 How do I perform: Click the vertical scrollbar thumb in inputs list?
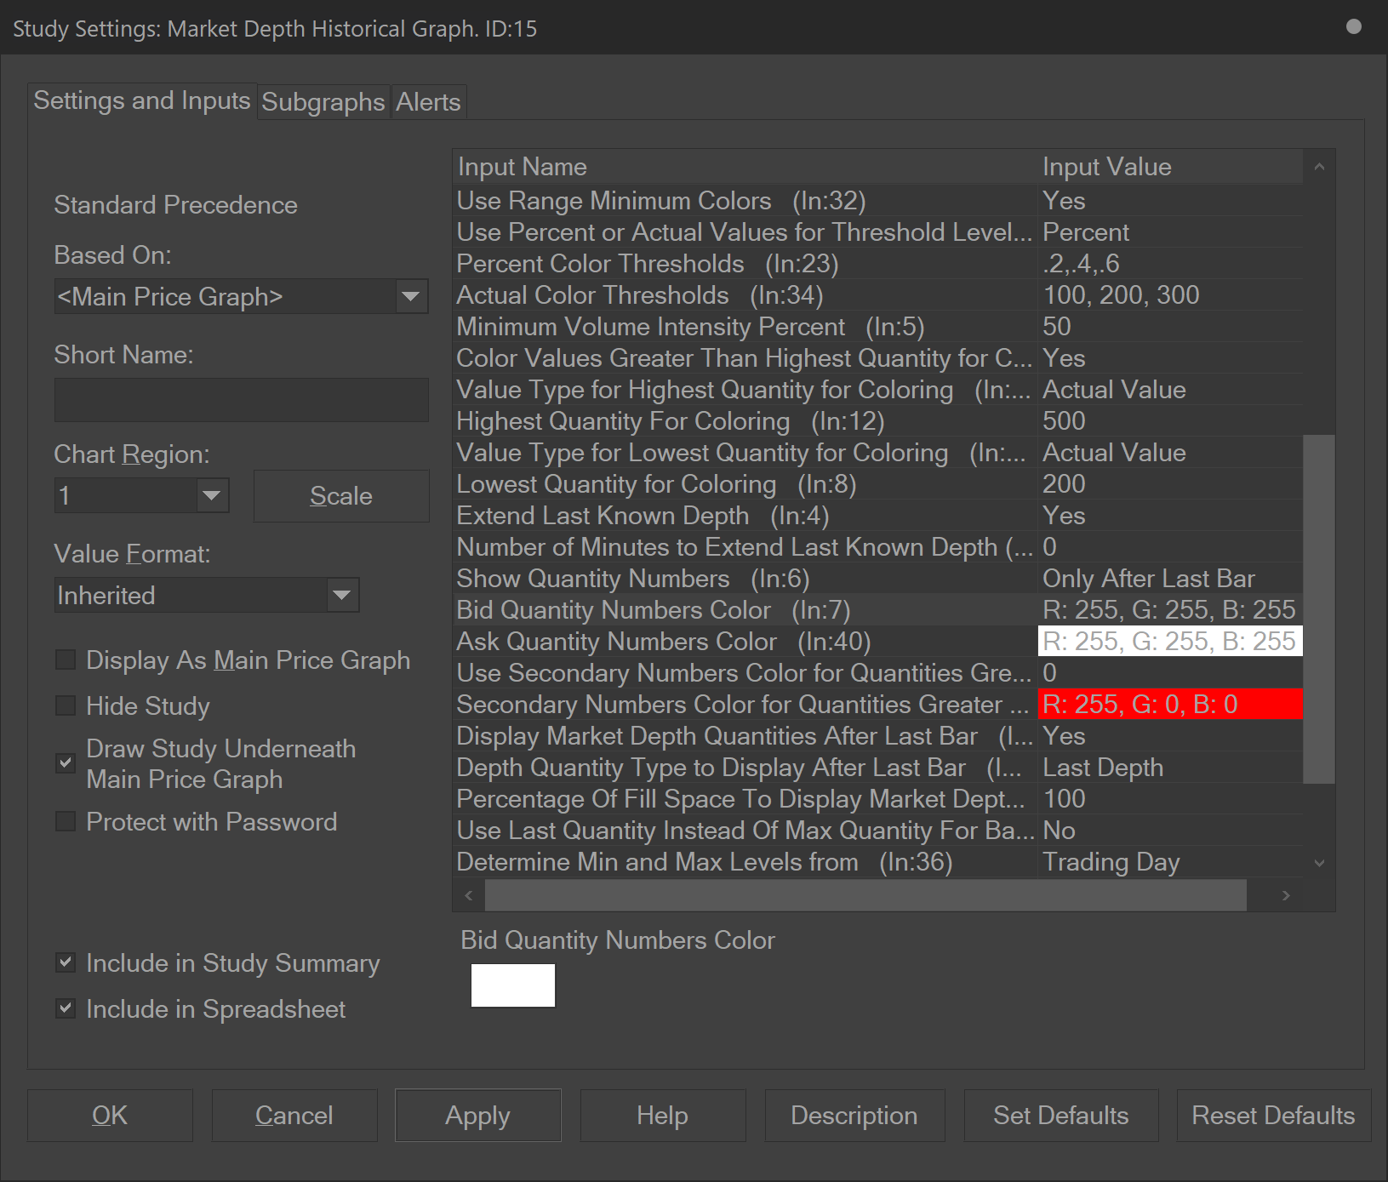pos(1319,608)
